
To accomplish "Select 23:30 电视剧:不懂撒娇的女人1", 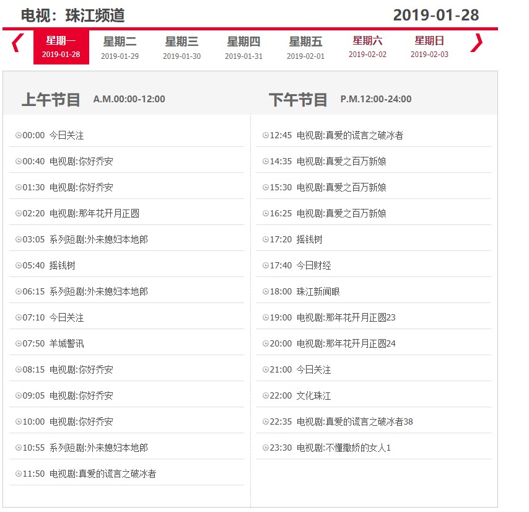I will pyautogui.click(x=374, y=448).
